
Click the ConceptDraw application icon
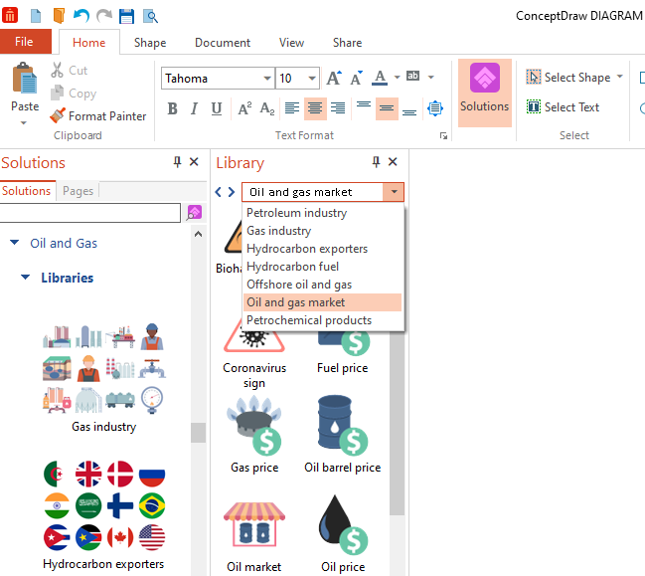click(x=10, y=15)
